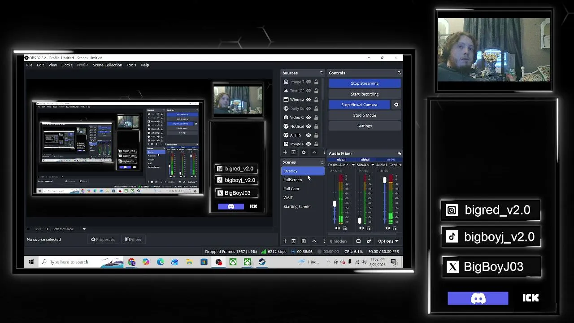Viewport: 574px width, 323px height.
Task: Mute Audio Input Capture speaker icon
Action: pos(387,228)
